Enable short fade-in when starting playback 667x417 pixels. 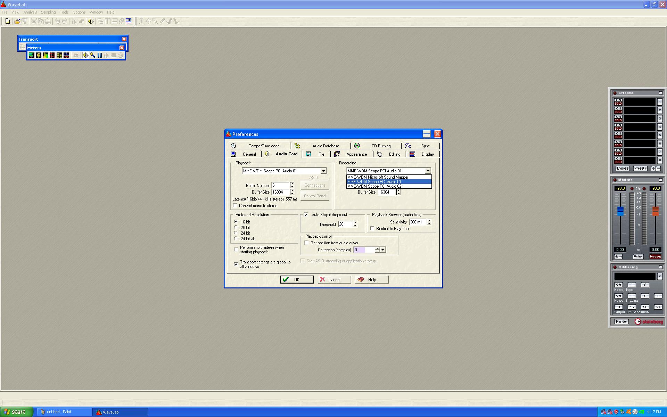[x=236, y=250]
